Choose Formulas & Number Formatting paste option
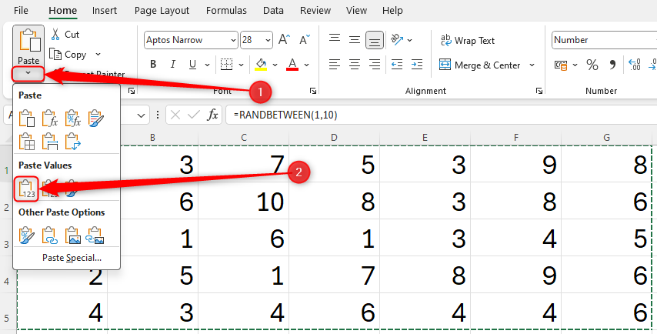657x334 pixels. [73, 119]
